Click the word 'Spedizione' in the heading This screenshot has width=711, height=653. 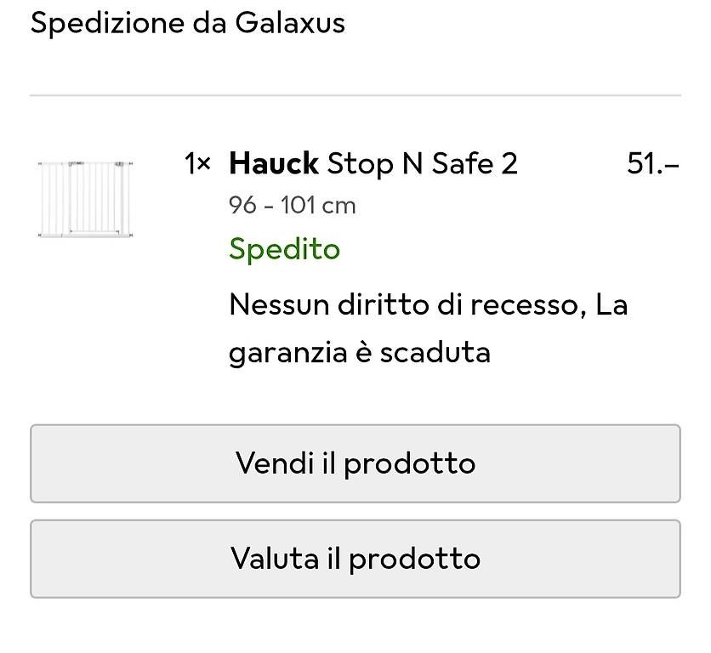click(106, 23)
